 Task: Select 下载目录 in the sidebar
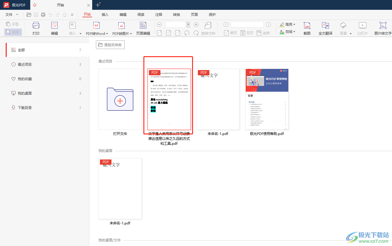point(48,108)
